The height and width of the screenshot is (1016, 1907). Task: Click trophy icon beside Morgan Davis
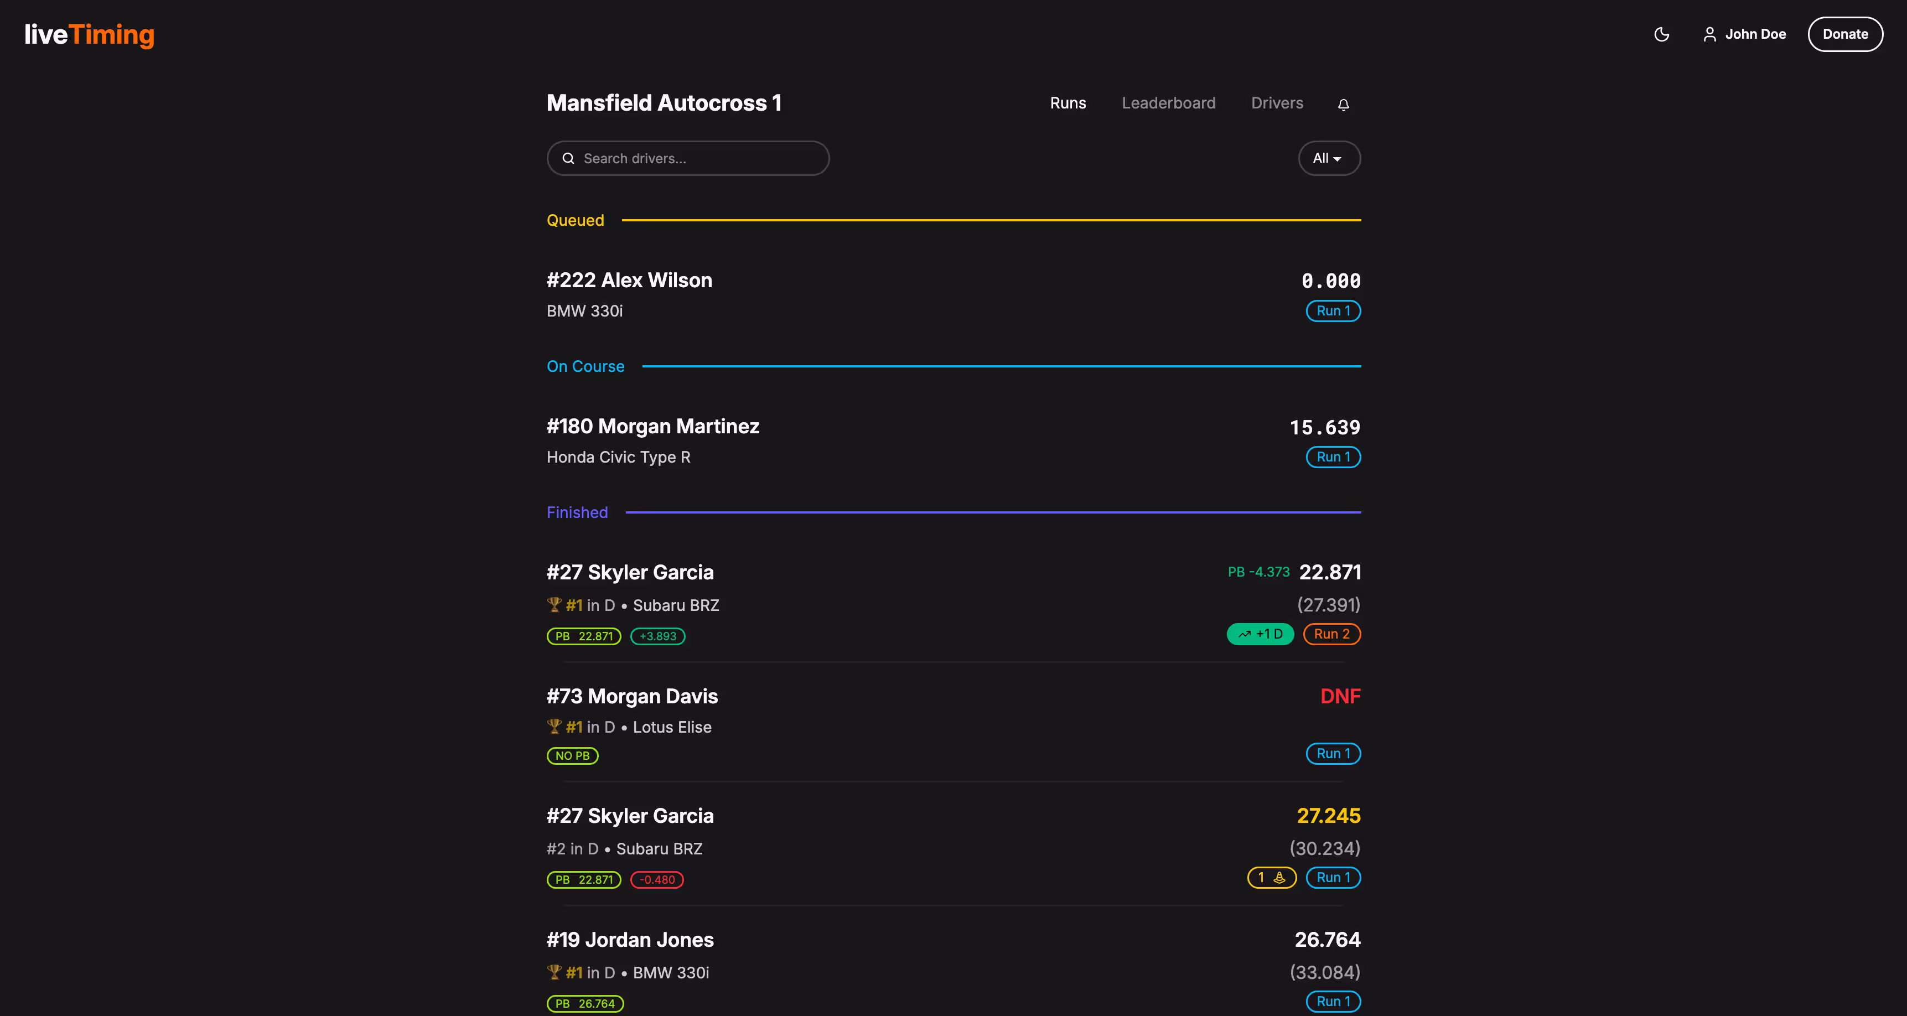point(554,727)
